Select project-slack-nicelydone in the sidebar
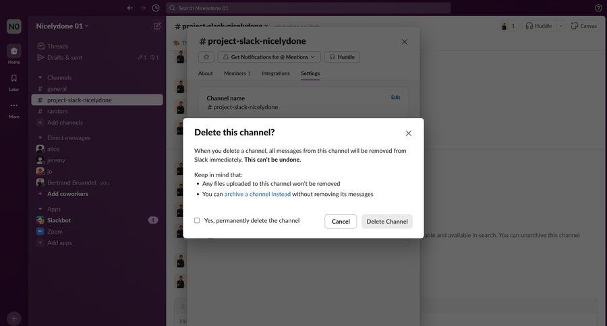Screen dimensions: 607x326 tap(96, 100)
